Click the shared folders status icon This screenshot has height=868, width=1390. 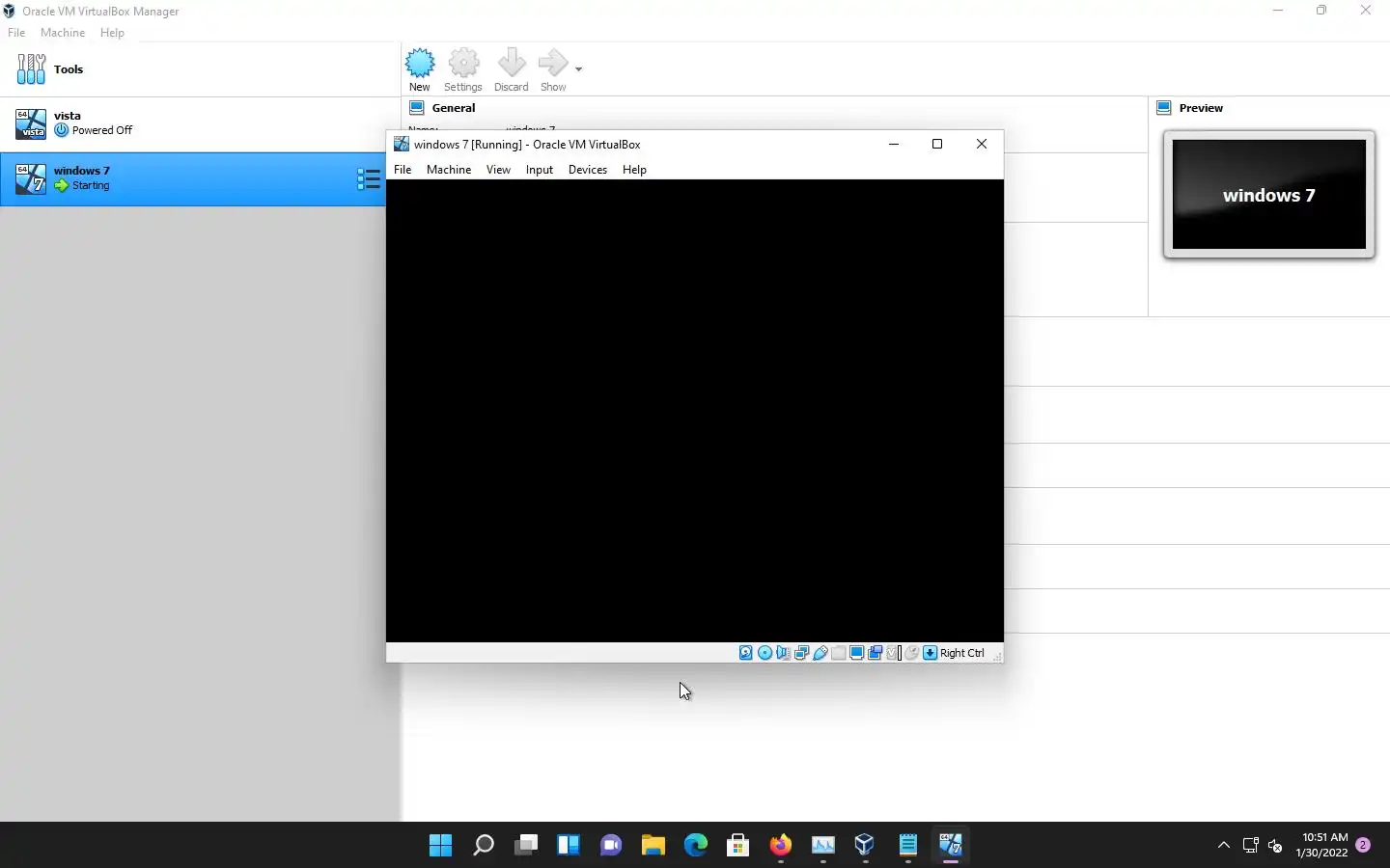(x=839, y=653)
